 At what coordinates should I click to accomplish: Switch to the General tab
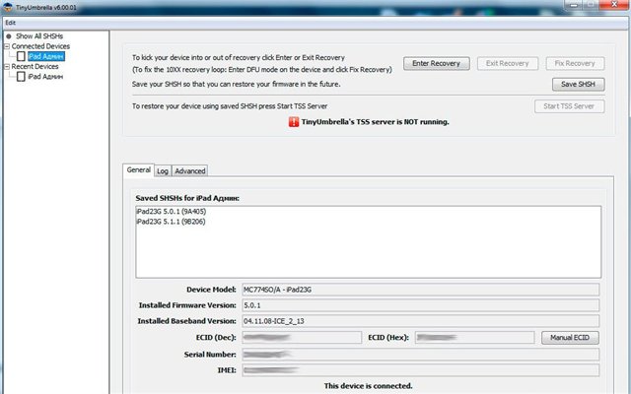(x=138, y=170)
